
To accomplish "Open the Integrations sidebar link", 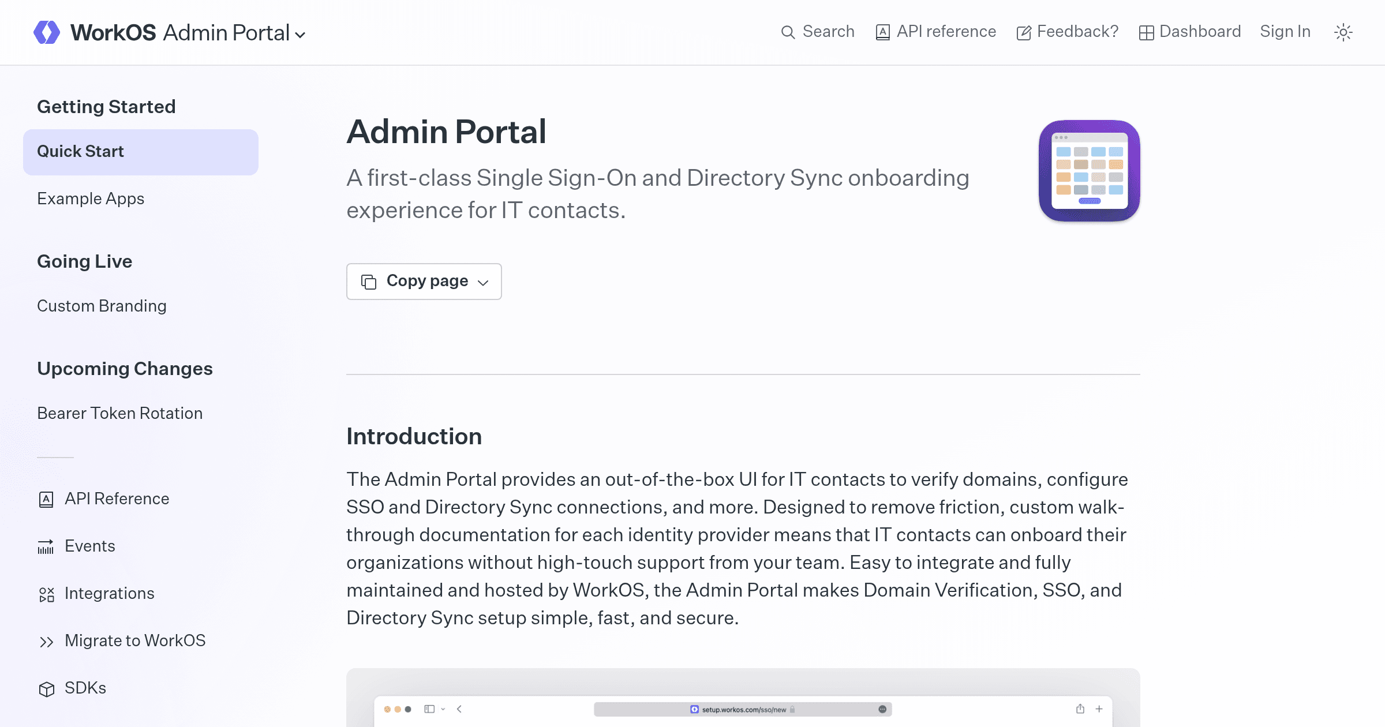I will pyautogui.click(x=109, y=593).
